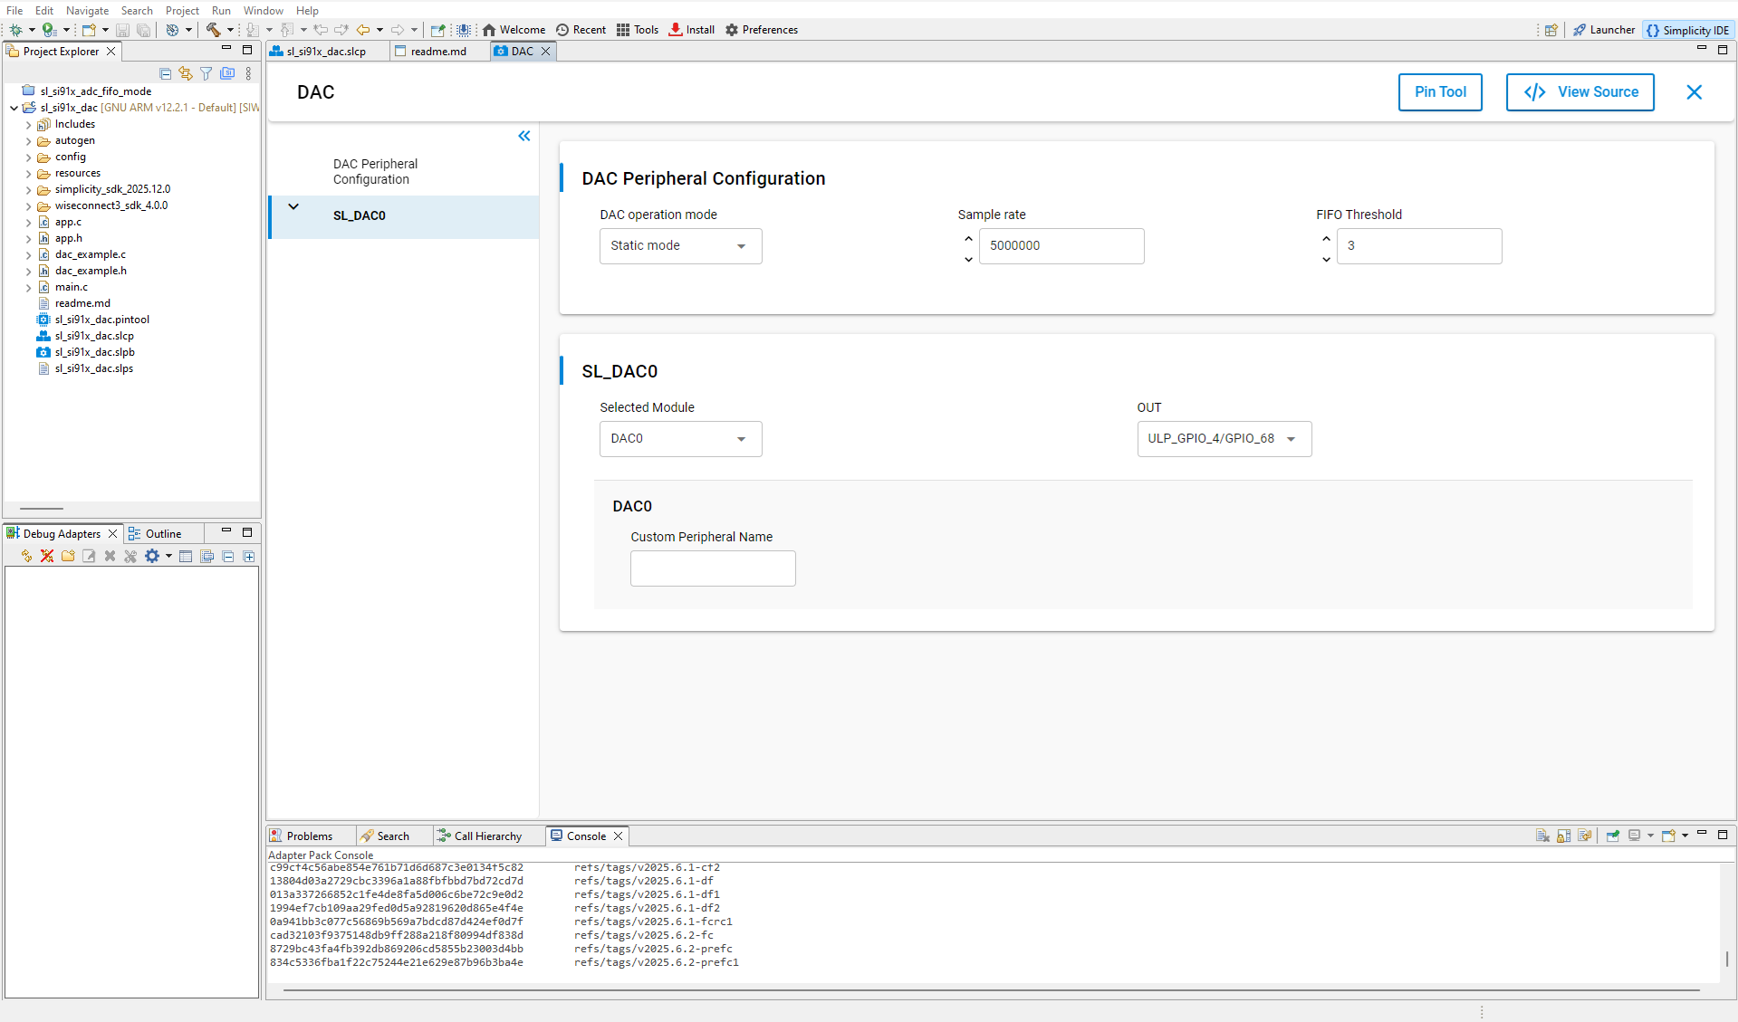Open the Navigate menu
This screenshot has width=1738, height=1022.
(x=87, y=10)
